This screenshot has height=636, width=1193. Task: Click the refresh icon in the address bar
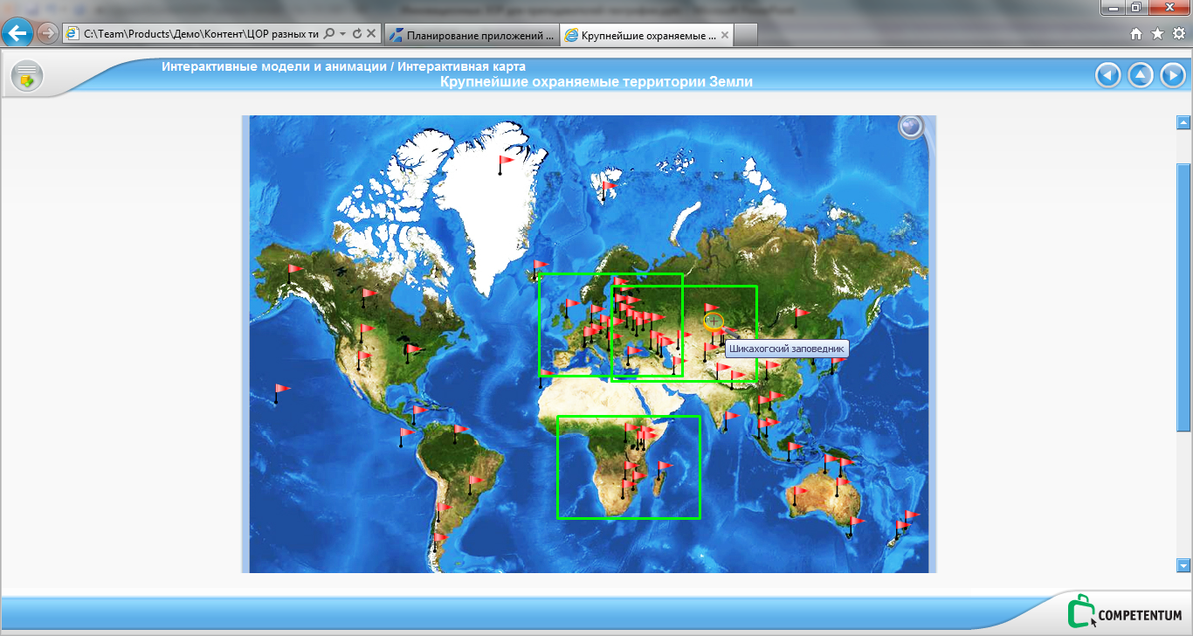point(356,34)
